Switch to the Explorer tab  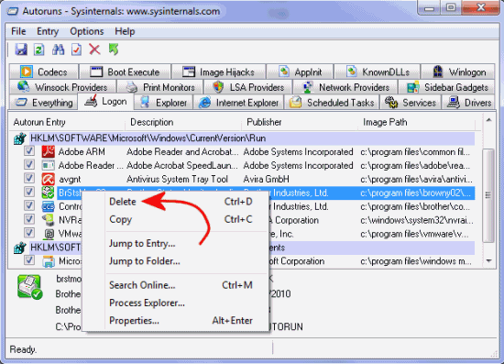pos(164,103)
